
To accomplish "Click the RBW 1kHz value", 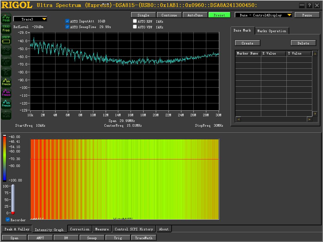I will 159,21.
